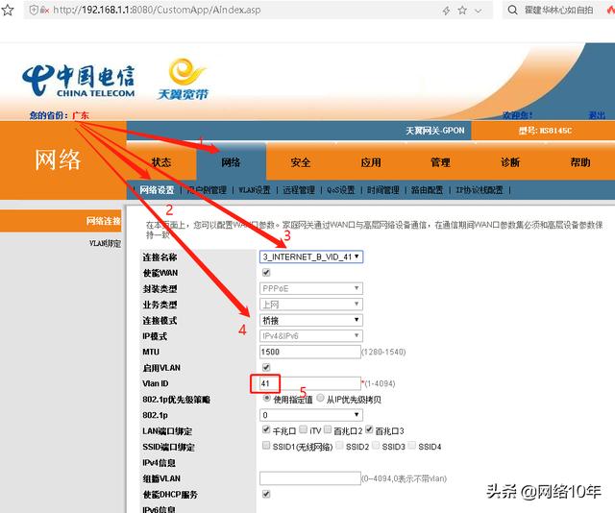Viewport: 615px width, 513px height.
Task: Open VLAN绑定 in the left sidebar
Action: (x=105, y=244)
